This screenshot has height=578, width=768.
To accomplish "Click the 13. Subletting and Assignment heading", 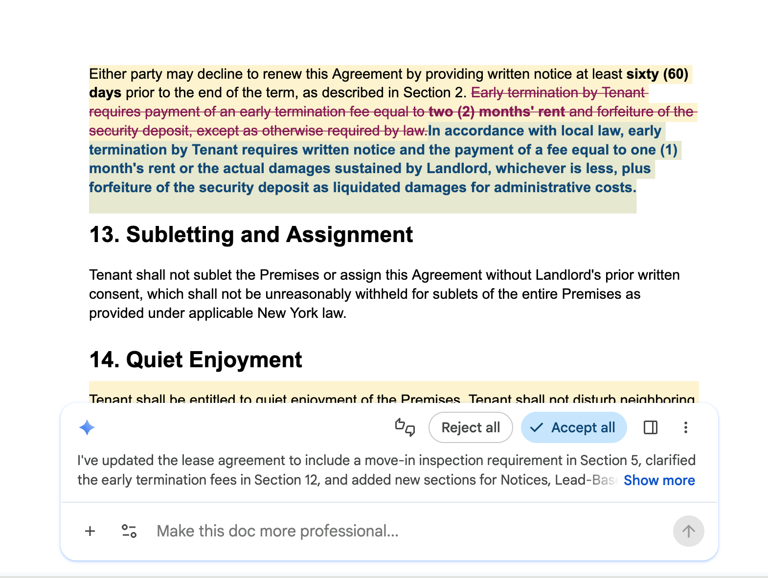I will point(251,235).
